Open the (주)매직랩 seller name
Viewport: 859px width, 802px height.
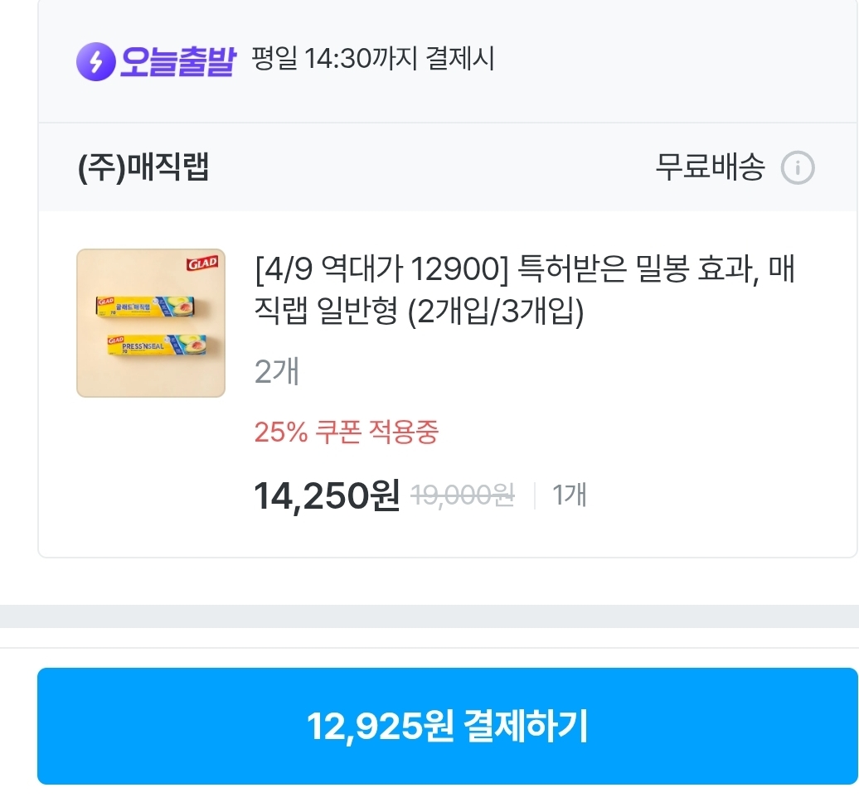(143, 167)
